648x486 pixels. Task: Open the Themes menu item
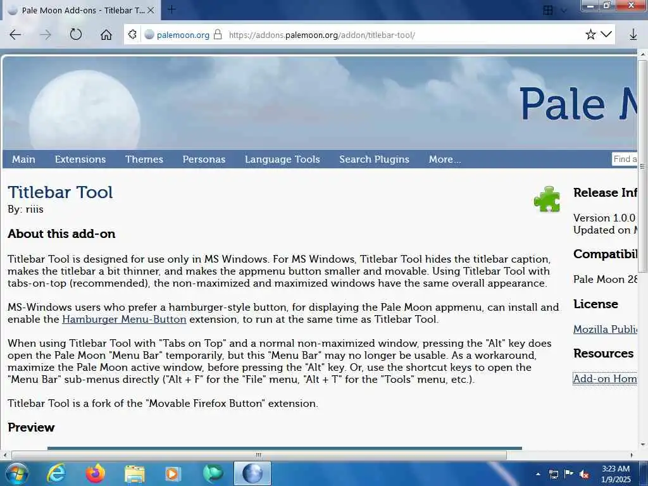[144, 159]
